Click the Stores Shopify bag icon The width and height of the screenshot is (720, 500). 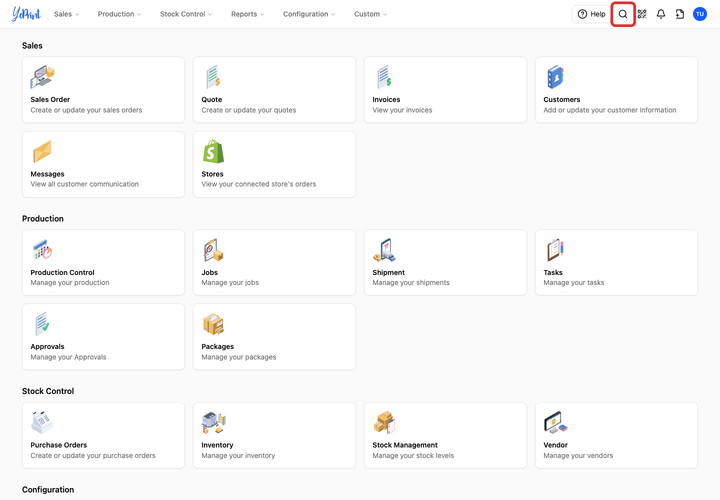pos(213,151)
